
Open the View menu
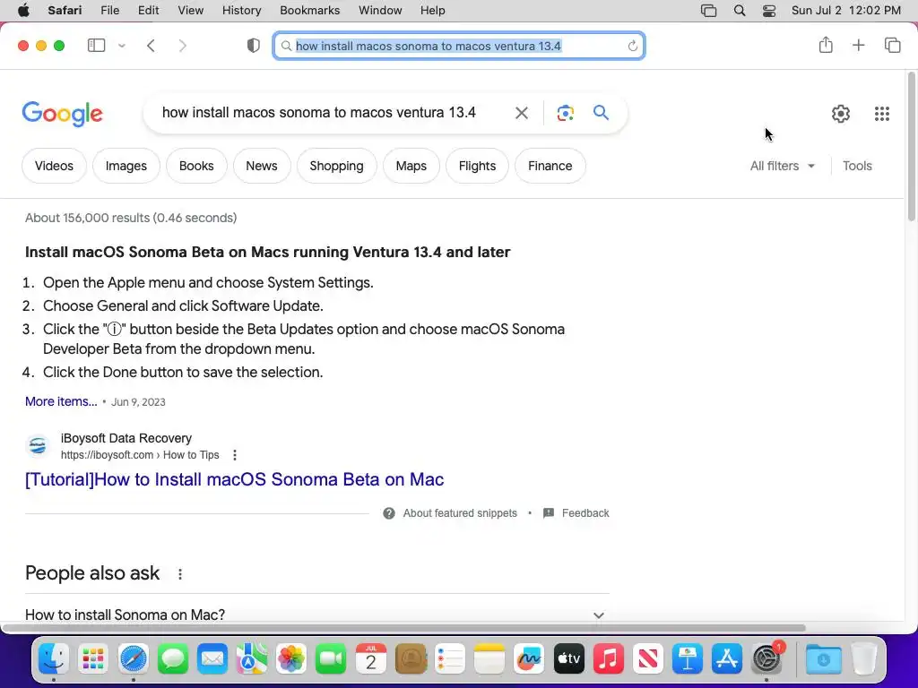pyautogui.click(x=190, y=11)
